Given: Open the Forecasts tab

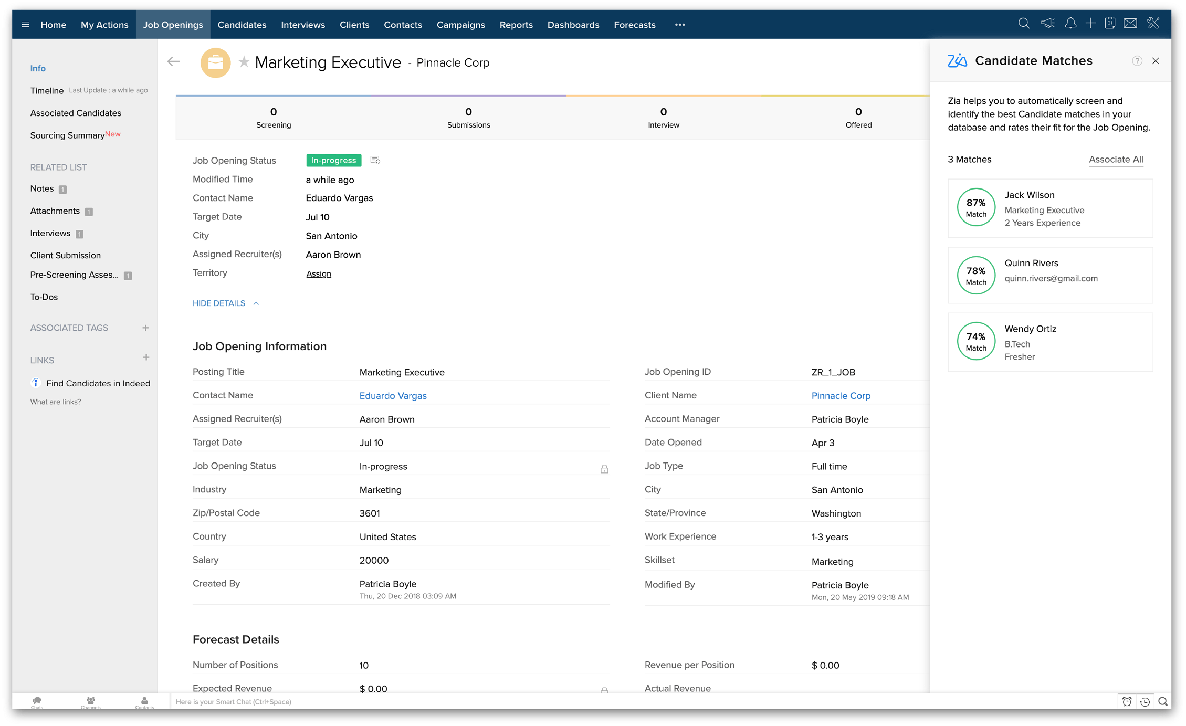Looking at the screenshot, I should coord(635,25).
